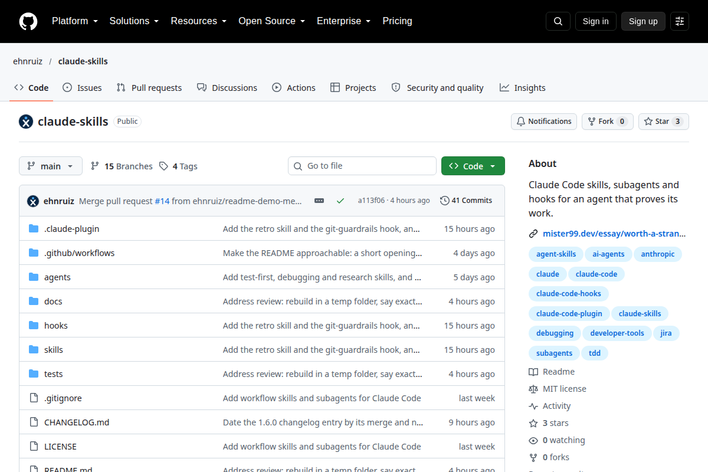View the 15 Branches link
The height and width of the screenshot is (472, 708).
click(122, 166)
